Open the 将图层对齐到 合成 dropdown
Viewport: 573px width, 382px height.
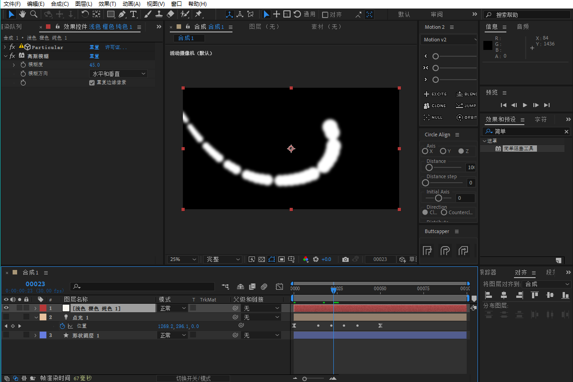(x=547, y=284)
